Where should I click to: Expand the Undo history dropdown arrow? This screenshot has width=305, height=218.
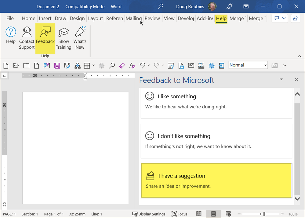click(x=149, y=65)
